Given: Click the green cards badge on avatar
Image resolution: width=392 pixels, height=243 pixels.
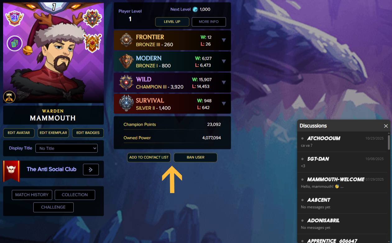Looking at the screenshot, I should click(15, 43).
